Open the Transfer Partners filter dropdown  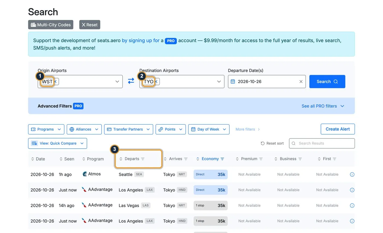(x=129, y=129)
